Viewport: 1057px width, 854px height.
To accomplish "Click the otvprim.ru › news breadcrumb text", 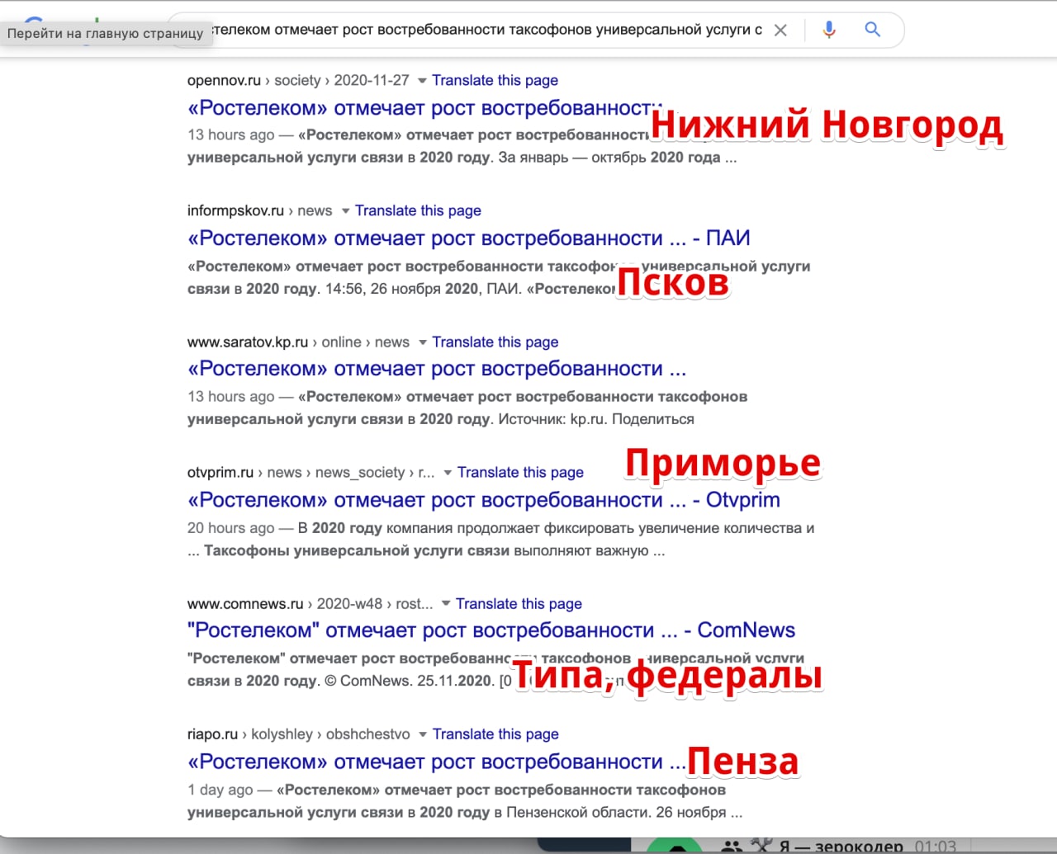I will pos(310,472).
